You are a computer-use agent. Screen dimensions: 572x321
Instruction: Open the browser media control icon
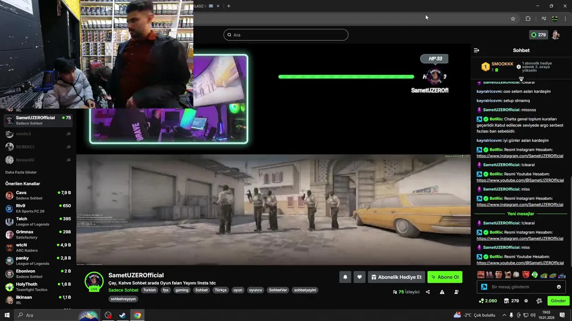tap(543, 19)
